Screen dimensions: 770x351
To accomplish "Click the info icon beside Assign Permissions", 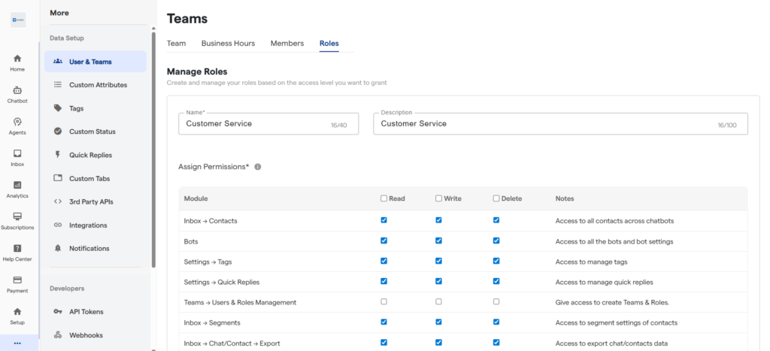I will click(258, 167).
